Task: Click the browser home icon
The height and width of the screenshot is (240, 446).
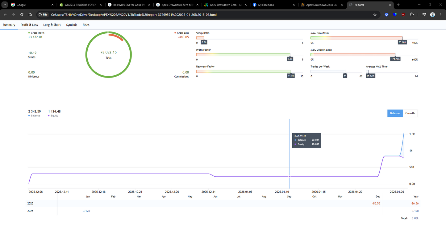Action: (x=30, y=15)
